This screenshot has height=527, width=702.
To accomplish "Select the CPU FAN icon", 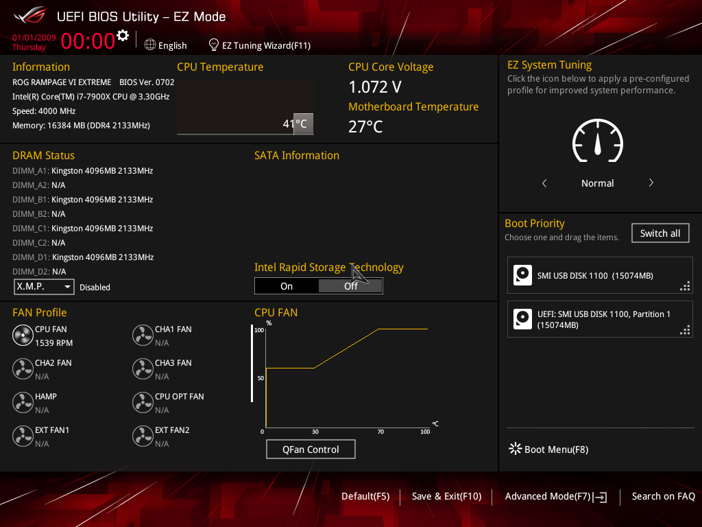I will pos(23,335).
